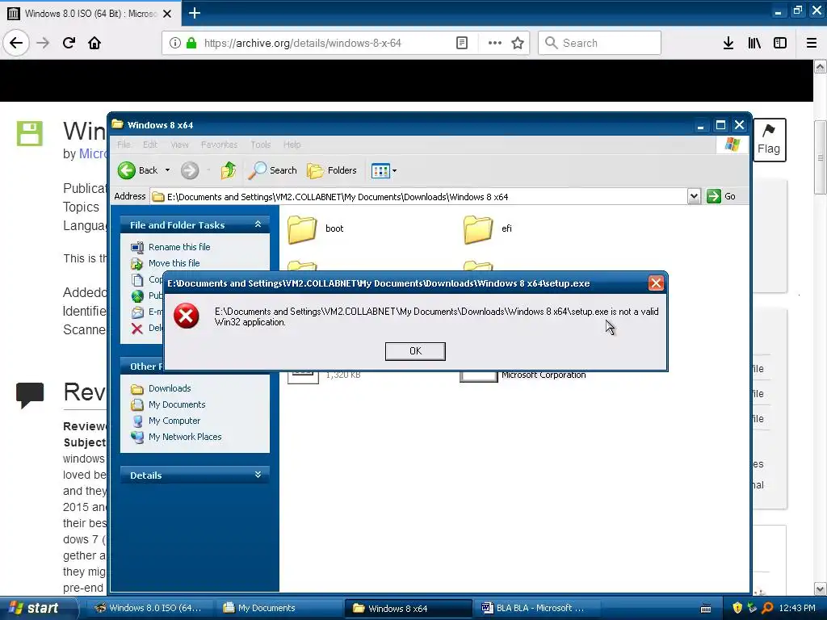827x620 pixels.
Task: Click Rename this file
Action: click(x=179, y=247)
